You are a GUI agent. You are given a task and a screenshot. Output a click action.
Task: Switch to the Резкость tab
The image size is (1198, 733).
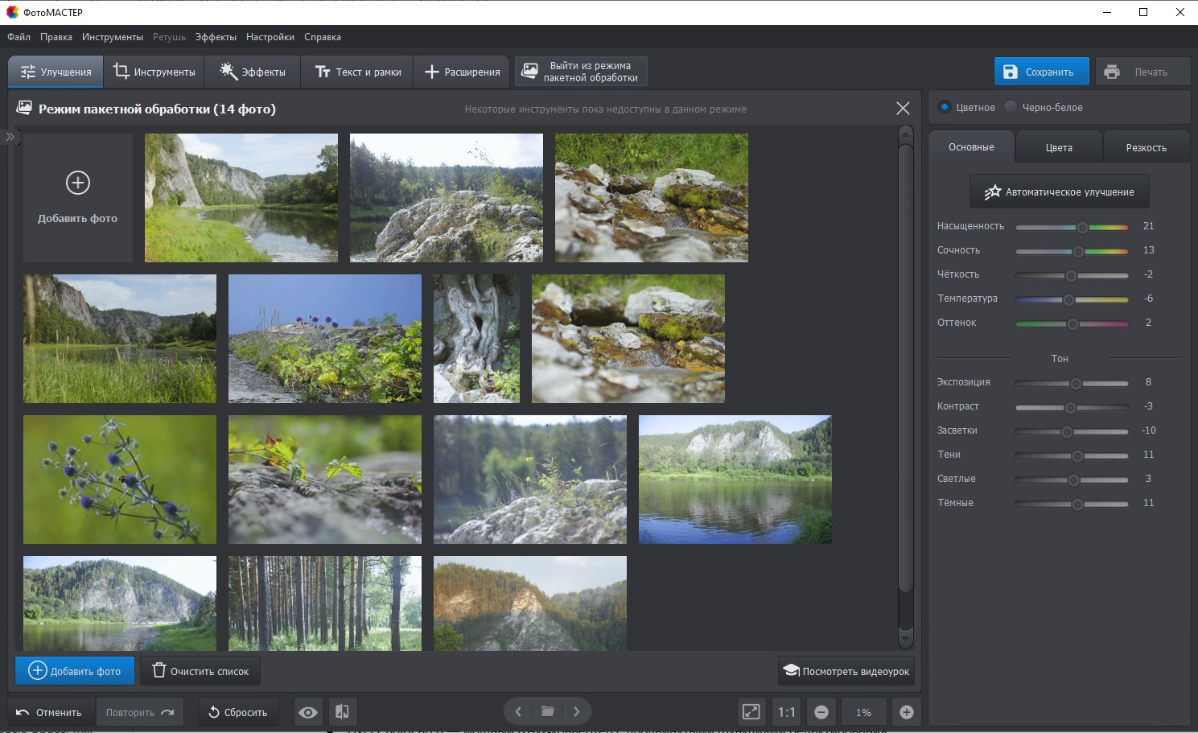[x=1146, y=147]
